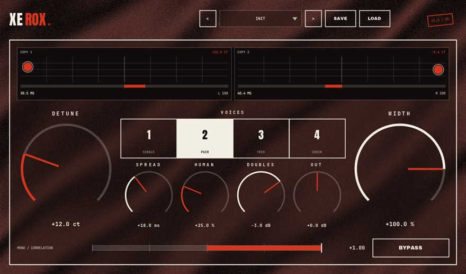This screenshot has height=274, width=466.
Task: Select voice mode 2 Pair
Action: tap(205, 138)
